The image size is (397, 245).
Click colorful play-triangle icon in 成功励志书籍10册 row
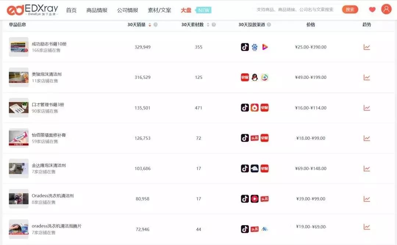(265, 47)
